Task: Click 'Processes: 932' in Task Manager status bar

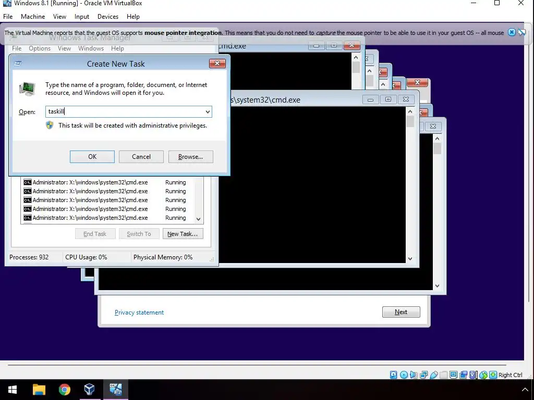Action: pyautogui.click(x=29, y=257)
